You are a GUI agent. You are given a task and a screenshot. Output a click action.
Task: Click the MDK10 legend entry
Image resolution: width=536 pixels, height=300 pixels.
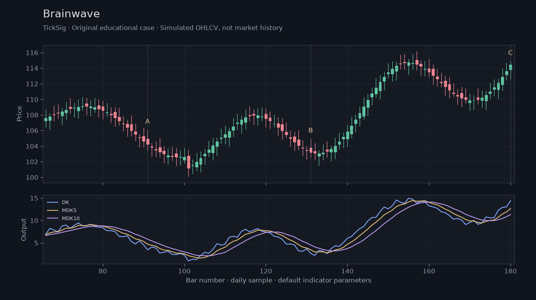pos(63,218)
